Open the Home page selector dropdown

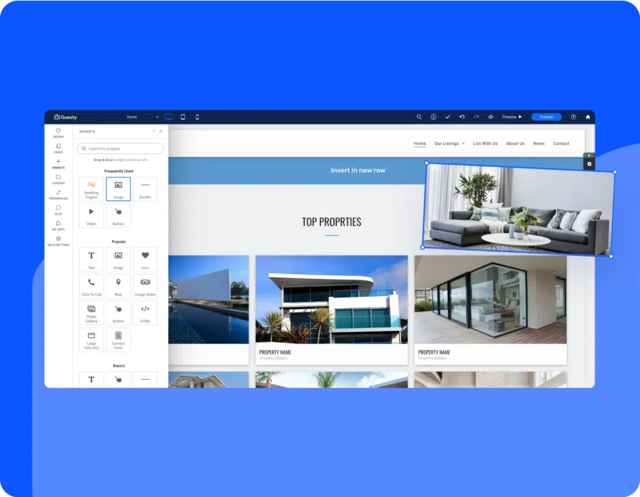tap(142, 117)
